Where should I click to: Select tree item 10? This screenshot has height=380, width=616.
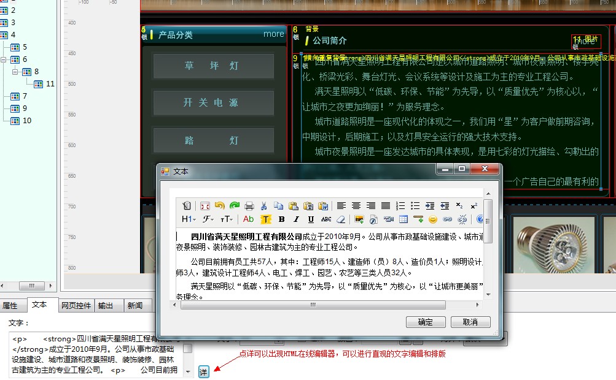[27, 121]
